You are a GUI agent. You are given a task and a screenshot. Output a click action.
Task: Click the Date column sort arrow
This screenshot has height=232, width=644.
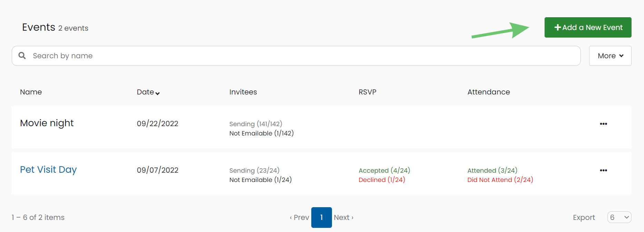click(x=157, y=93)
